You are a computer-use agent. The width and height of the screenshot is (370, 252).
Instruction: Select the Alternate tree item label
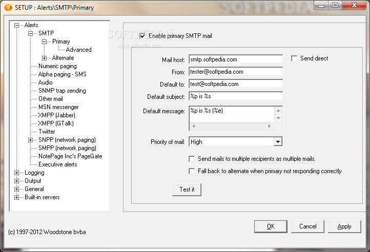tap(63, 58)
